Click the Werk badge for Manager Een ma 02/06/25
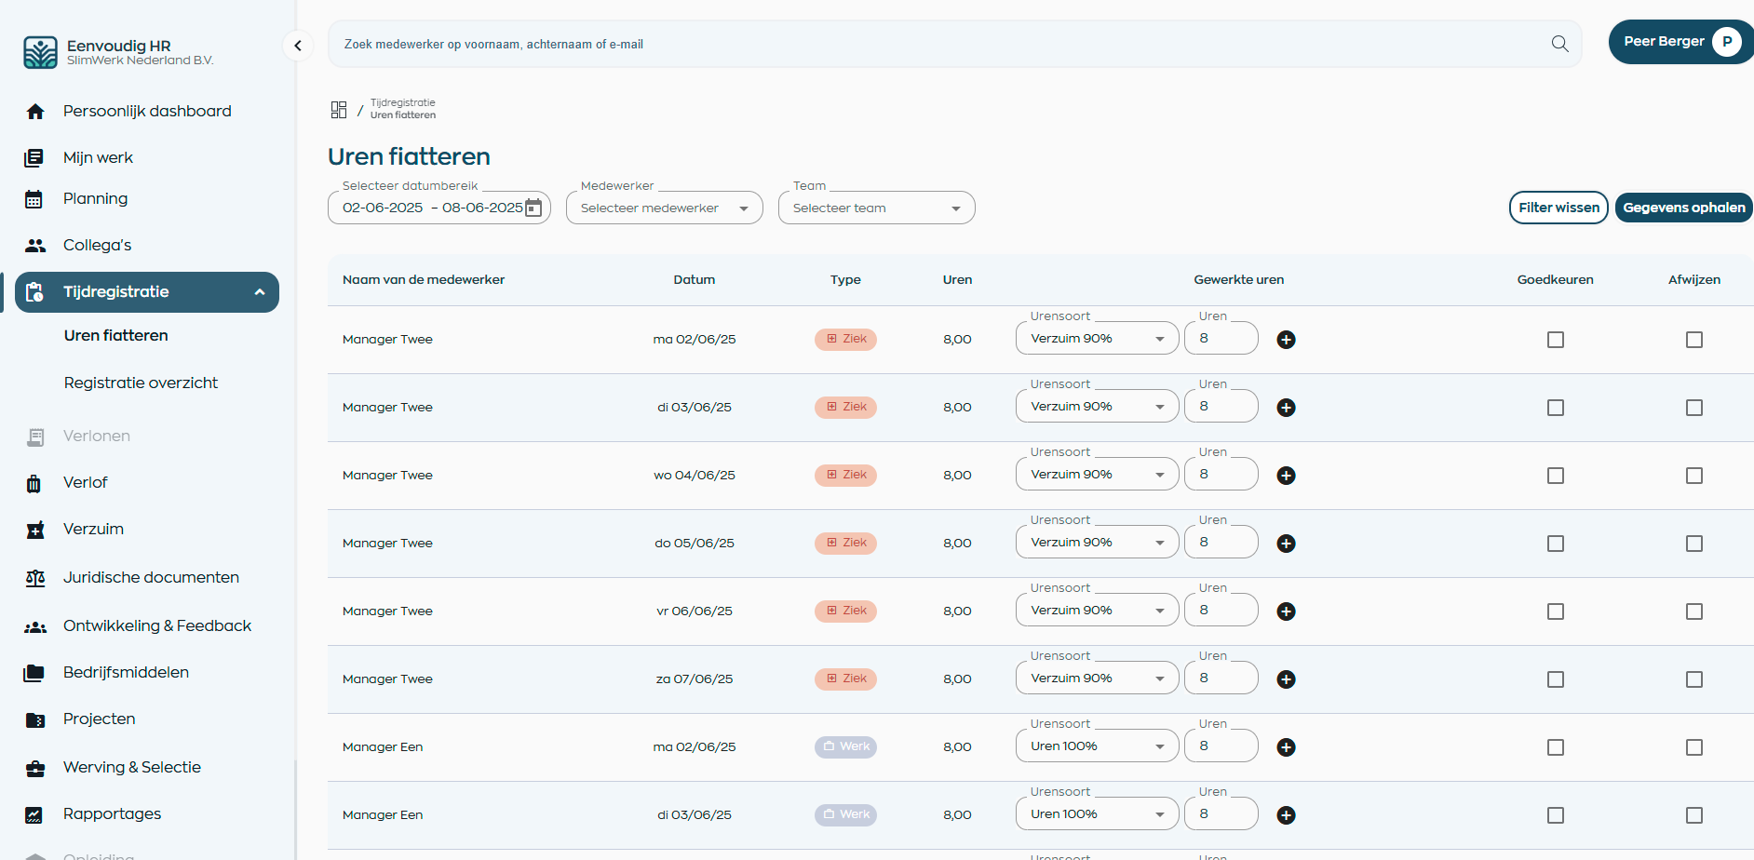 click(845, 746)
